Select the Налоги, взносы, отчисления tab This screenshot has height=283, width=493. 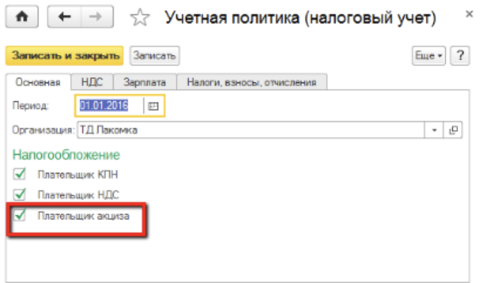pyautogui.click(x=252, y=83)
